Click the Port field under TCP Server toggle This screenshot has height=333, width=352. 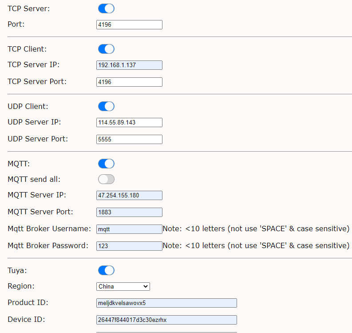(129, 25)
